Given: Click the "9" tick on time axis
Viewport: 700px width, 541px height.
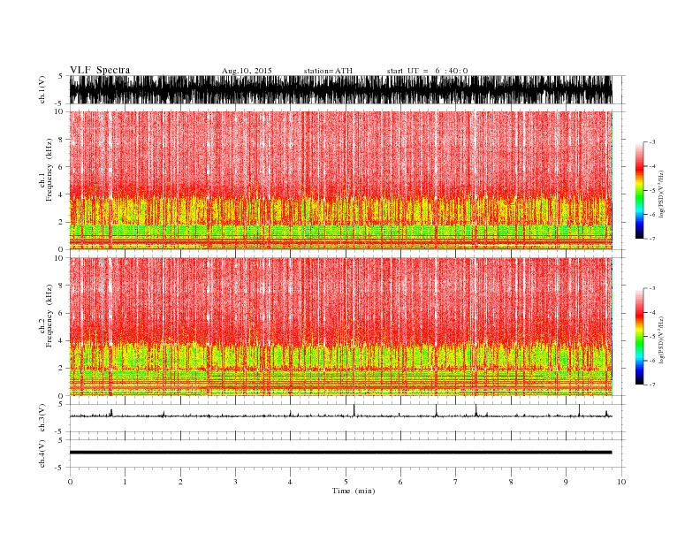Looking at the screenshot, I should click(x=566, y=482).
